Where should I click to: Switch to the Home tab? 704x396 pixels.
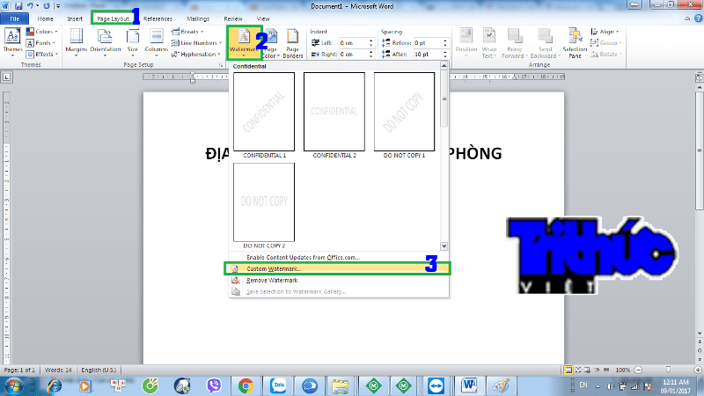click(x=46, y=18)
